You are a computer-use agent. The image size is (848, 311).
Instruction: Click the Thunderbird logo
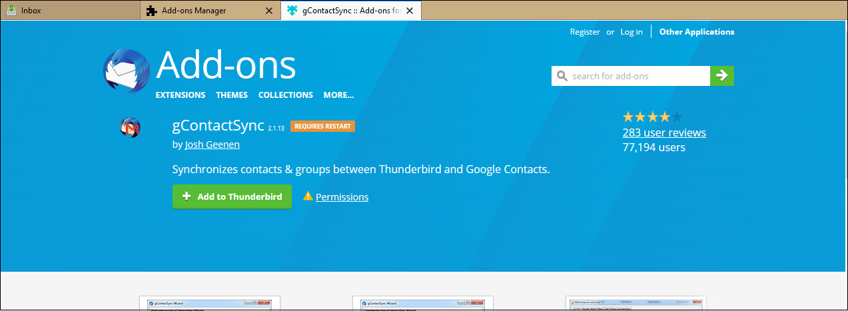click(x=127, y=71)
